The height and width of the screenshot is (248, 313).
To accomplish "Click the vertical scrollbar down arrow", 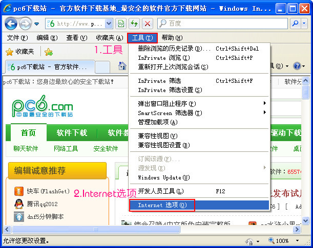I will point(305,220).
